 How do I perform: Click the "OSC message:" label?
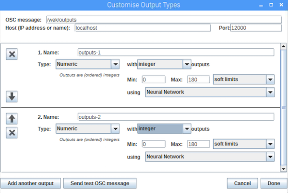(24, 20)
